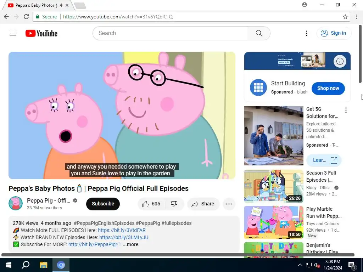Subscribe to Peppa Pig channel
The image size is (363, 272).
click(103, 204)
